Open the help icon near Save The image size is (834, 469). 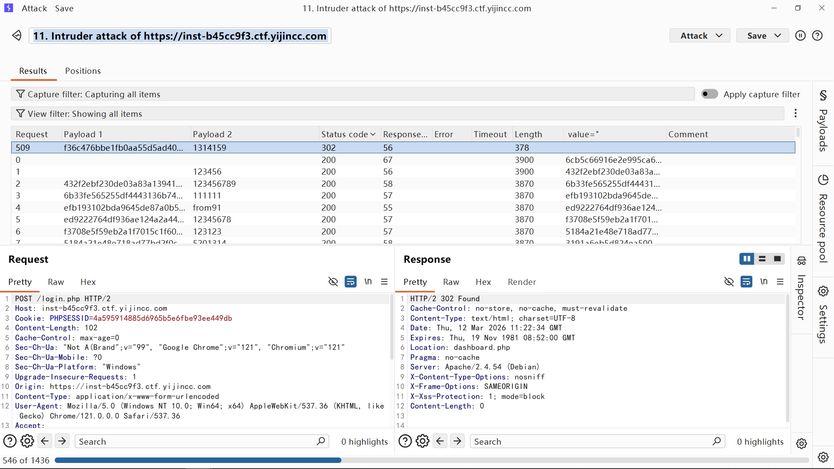point(817,36)
